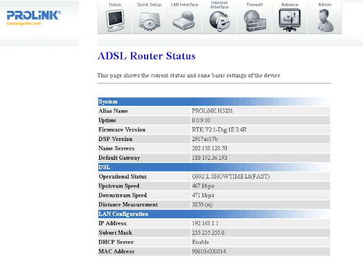363x266 pixels.
Task: Click the Firmware Version row label
Action: point(122,130)
